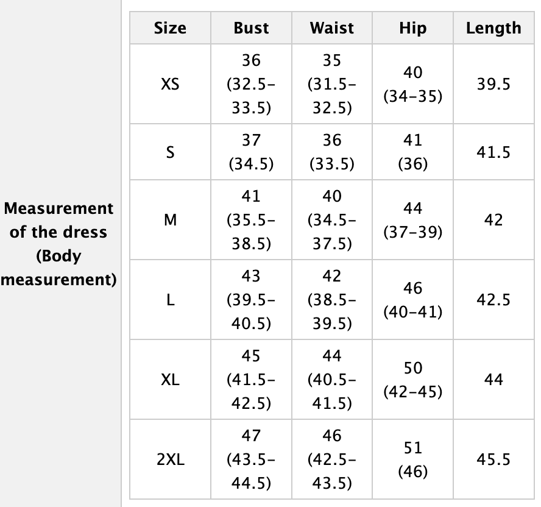Click the Bust column header
This screenshot has height=507, width=541.
point(251,28)
